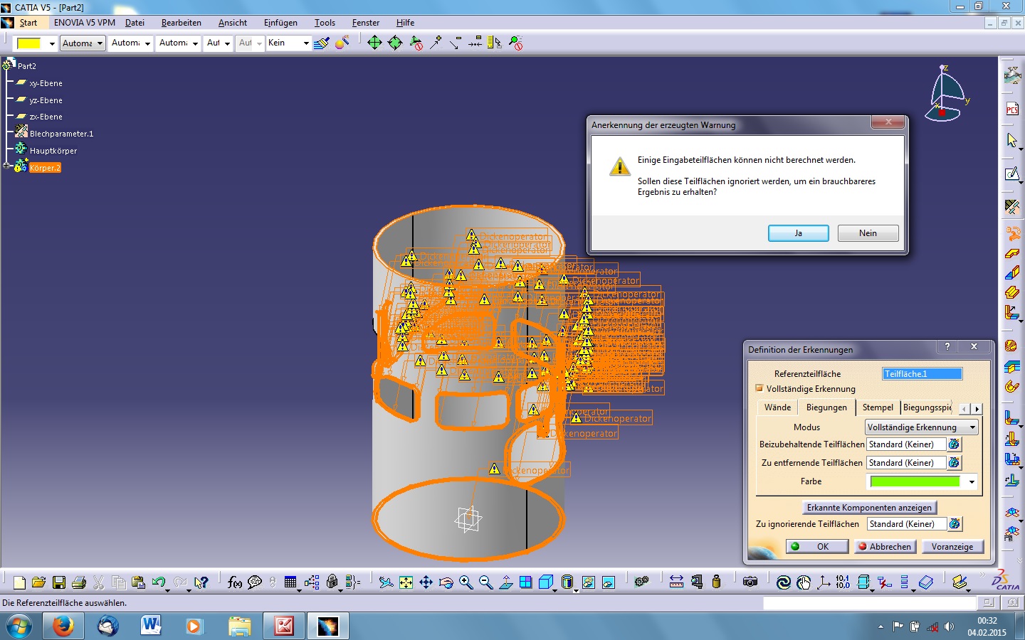This screenshot has height=640, width=1025.
Task: Click the Multi-View icon
Action: tap(525, 582)
